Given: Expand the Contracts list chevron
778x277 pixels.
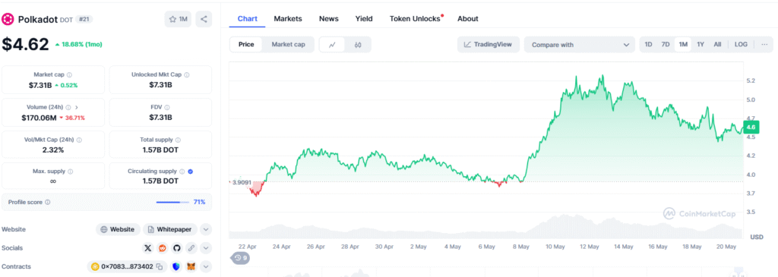Looking at the screenshot, I should [x=206, y=266].
